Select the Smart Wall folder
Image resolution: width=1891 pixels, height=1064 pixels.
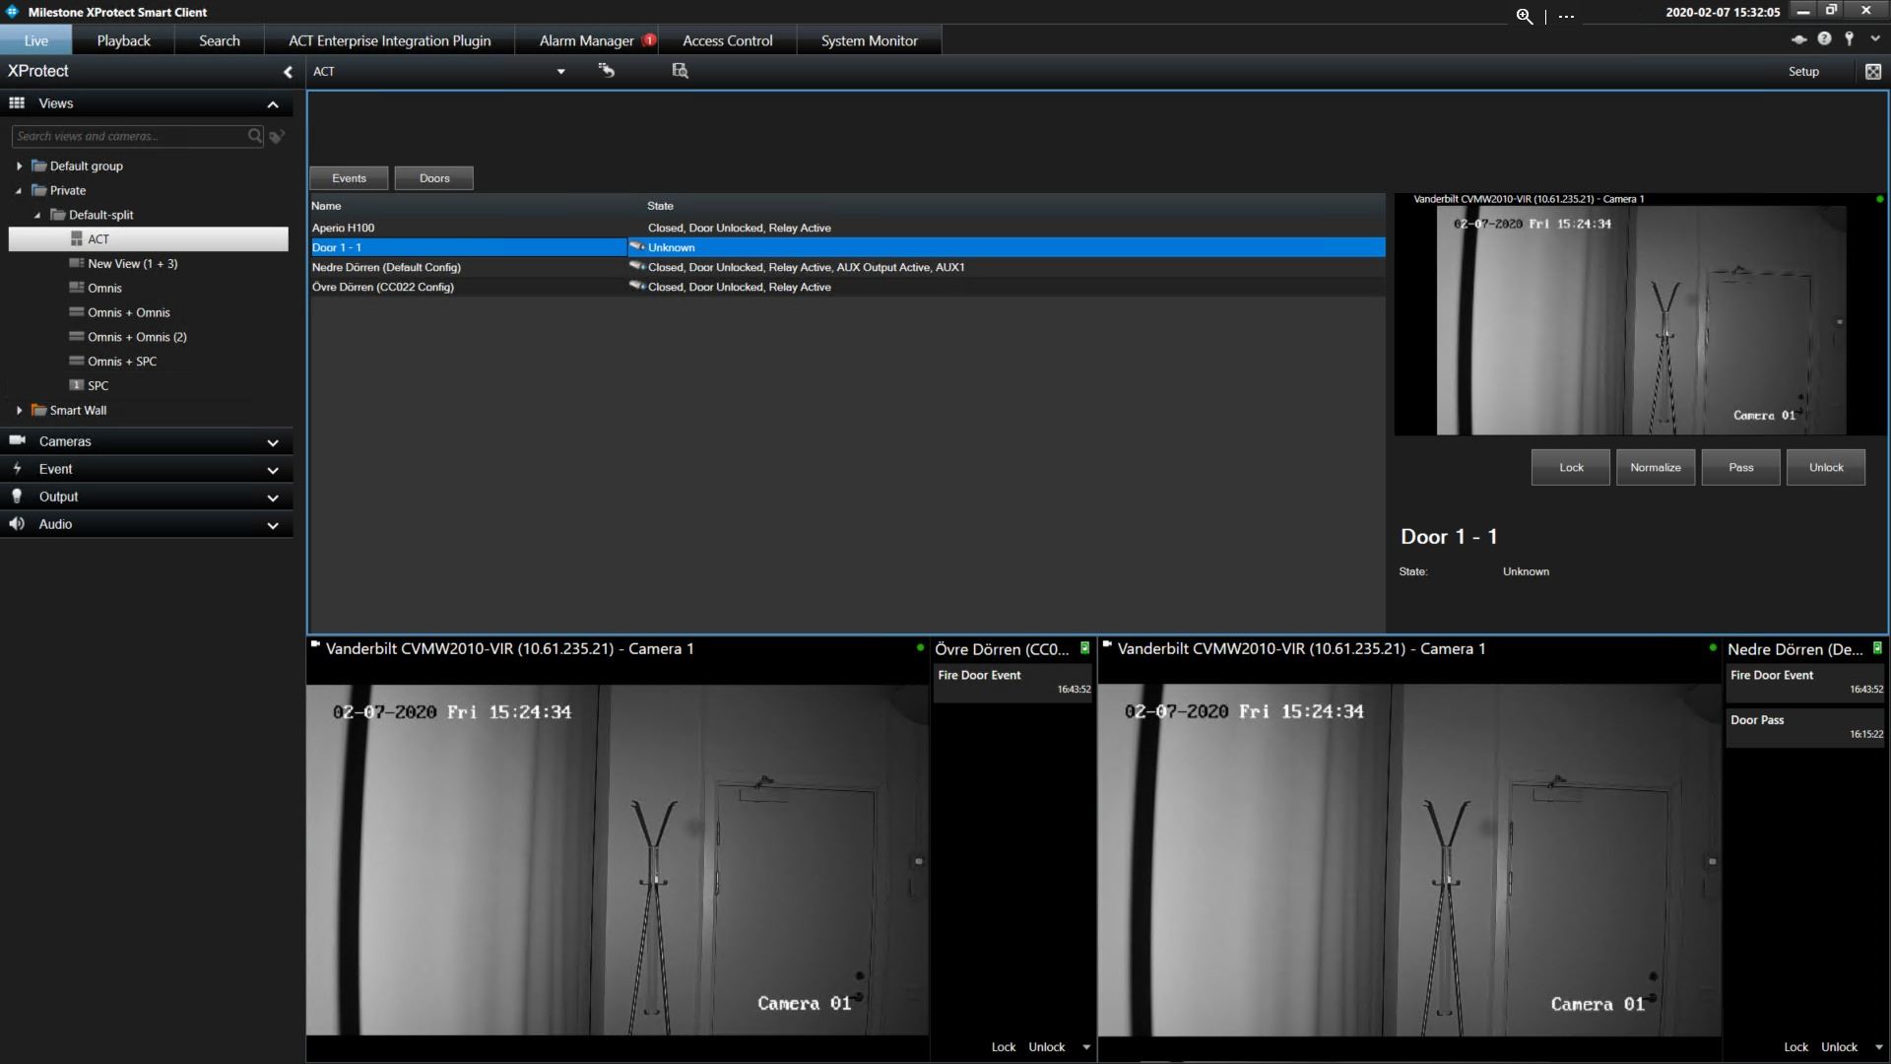[78, 410]
